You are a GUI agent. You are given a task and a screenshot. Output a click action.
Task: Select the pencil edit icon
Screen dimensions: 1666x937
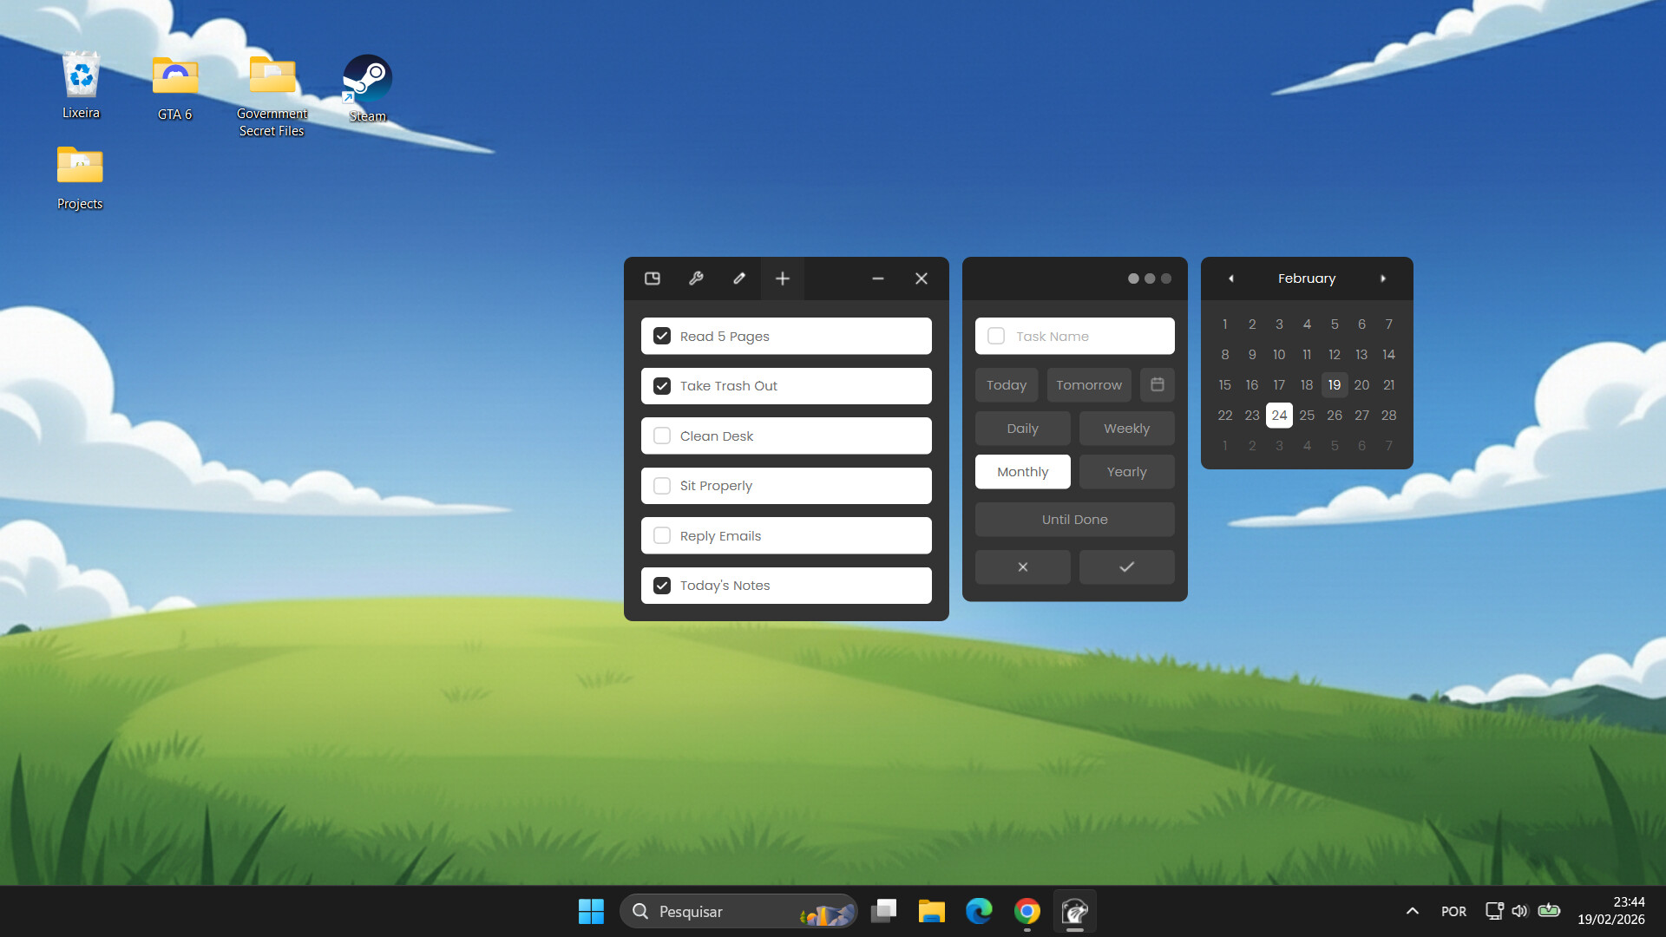739,278
